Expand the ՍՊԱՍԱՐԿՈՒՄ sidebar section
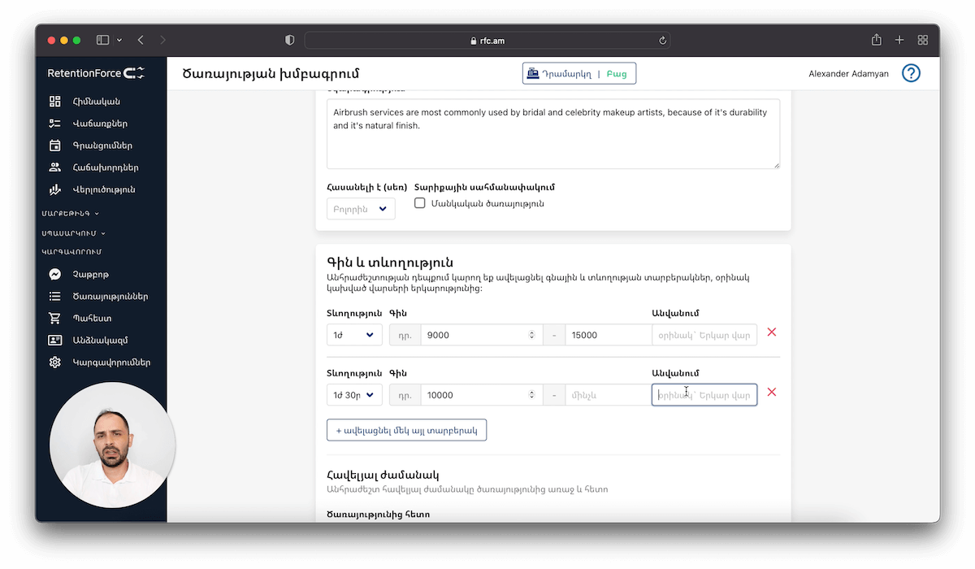This screenshot has width=975, height=569. coord(74,233)
